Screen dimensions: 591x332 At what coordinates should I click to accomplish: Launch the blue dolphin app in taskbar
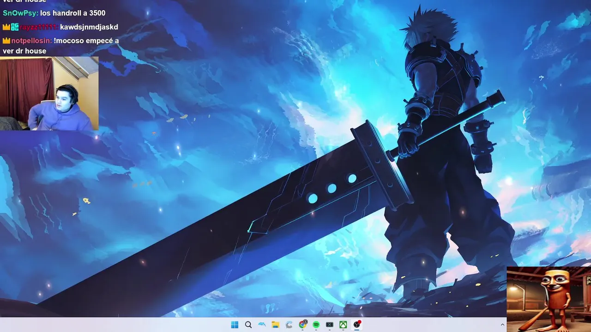pyautogui.click(x=262, y=325)
